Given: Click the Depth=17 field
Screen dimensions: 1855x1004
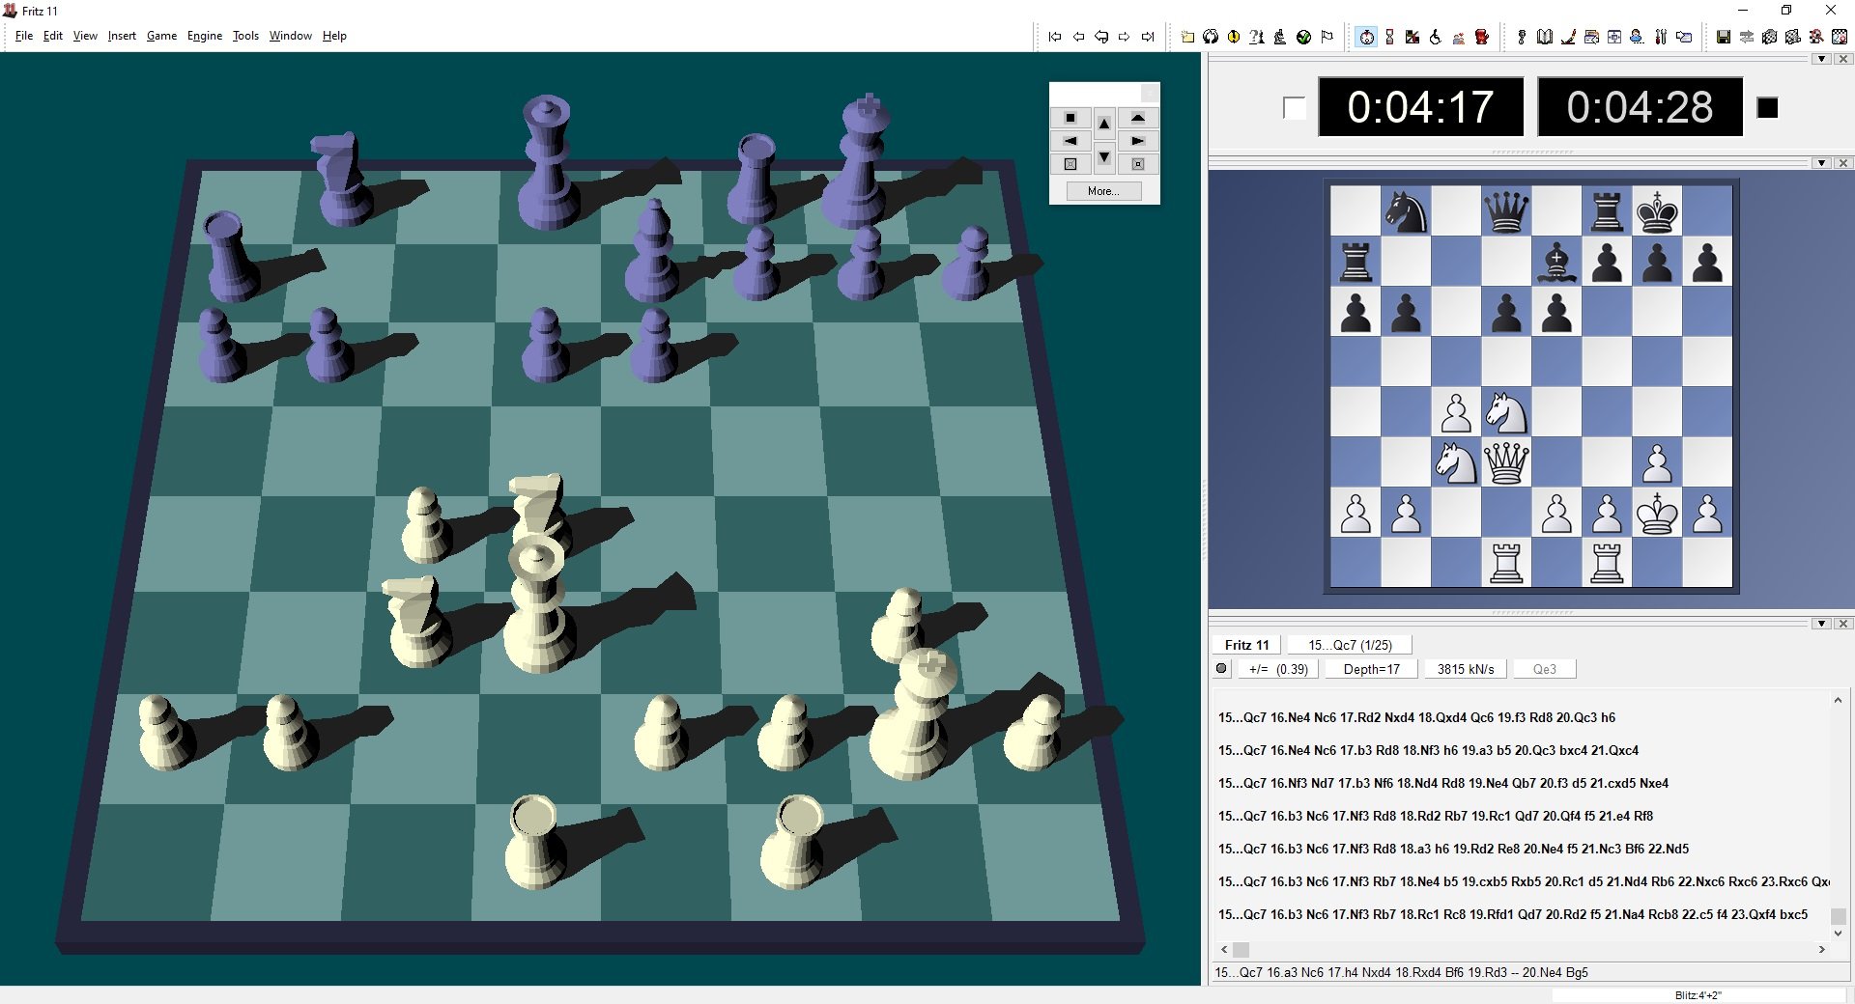Looking at the screenshot, I should [1371, 669].
